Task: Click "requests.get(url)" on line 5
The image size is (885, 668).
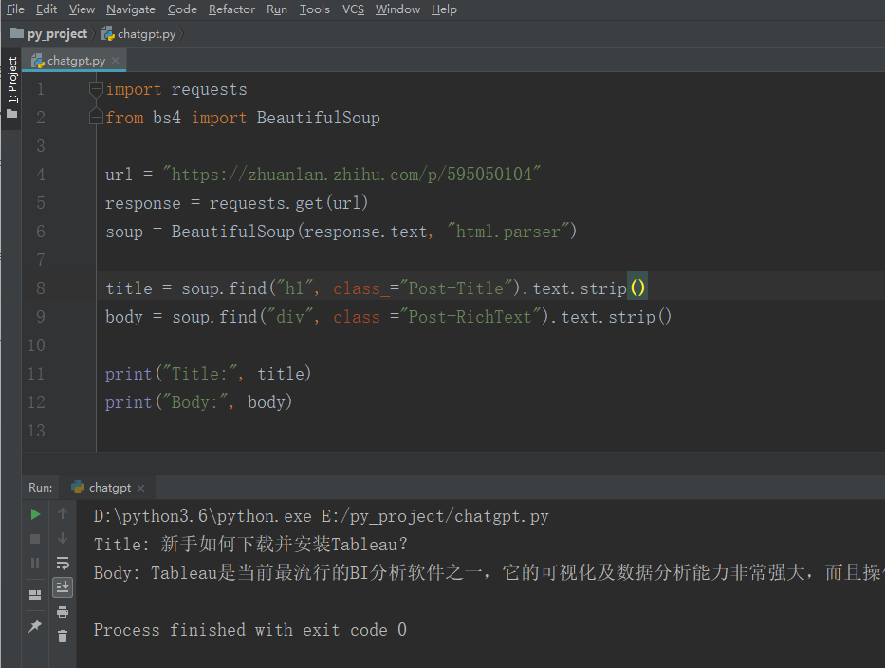Action: pos(288,203)
